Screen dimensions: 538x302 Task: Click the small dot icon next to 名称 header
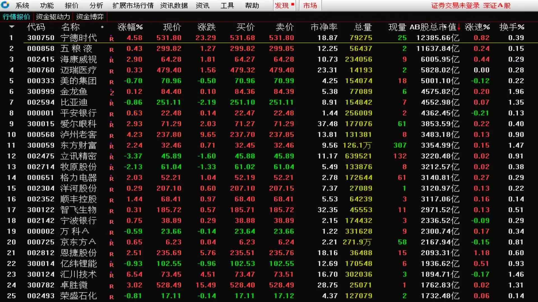tap(102, 27)
